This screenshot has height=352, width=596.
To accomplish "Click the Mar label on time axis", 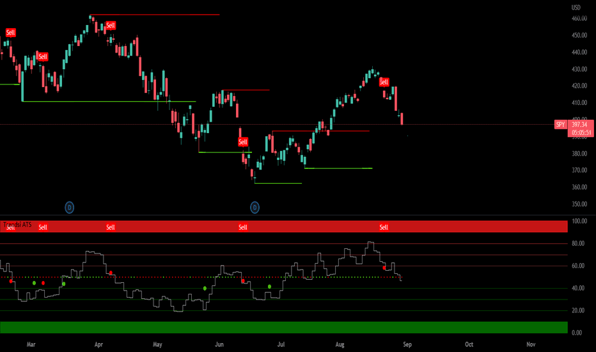I will [31, 344].
